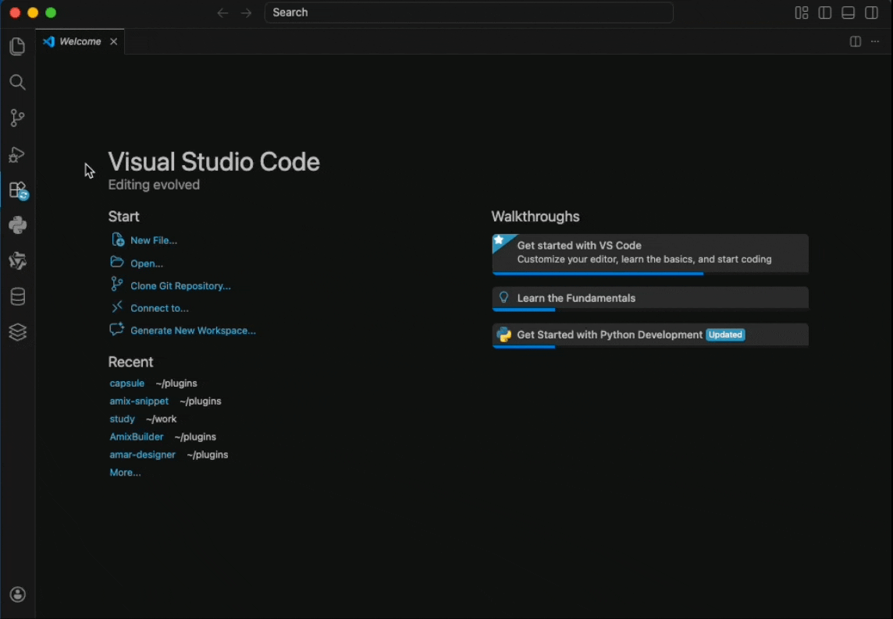893x619 pixels.
Task: Click the Clone Git Repository link
Action: 180,286
